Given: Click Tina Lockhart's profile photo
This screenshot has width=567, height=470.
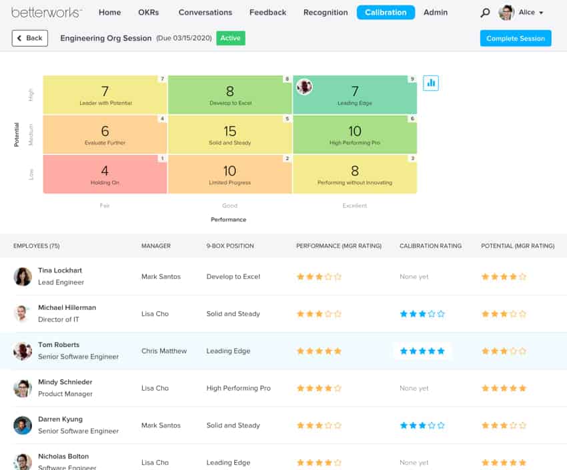Looking at the screenshot, I should tap(21, 276).
